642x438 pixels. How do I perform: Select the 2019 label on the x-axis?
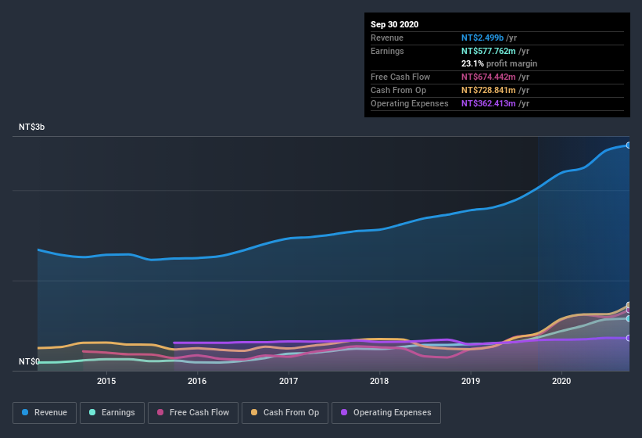point(471,381)
